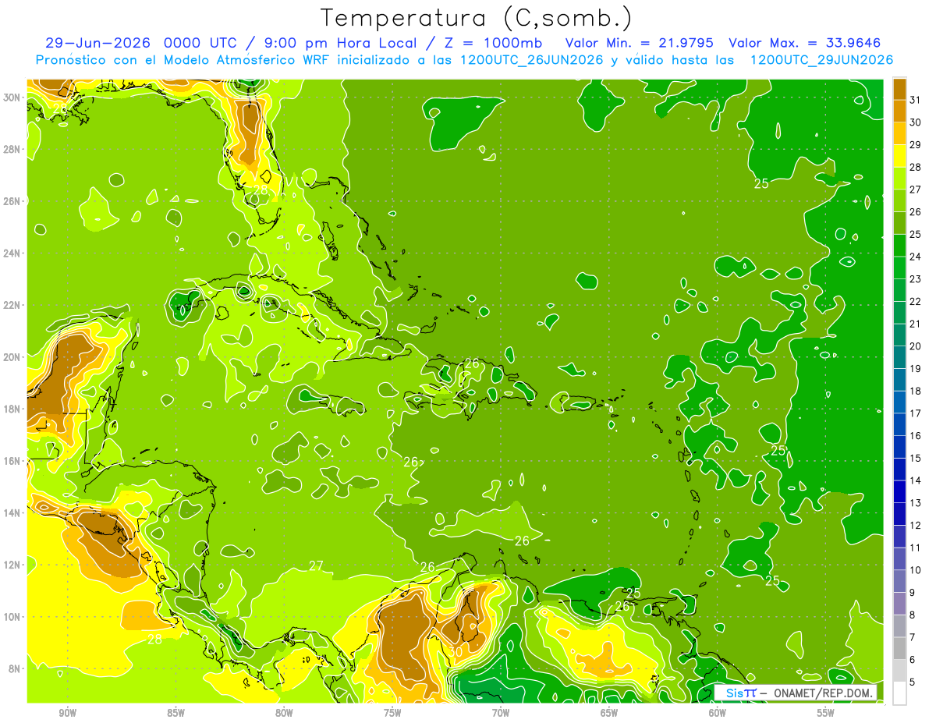Pick the orange swatch between legend 30 and 31
Screen dimensions: 936x723
[x=899, y=111]
